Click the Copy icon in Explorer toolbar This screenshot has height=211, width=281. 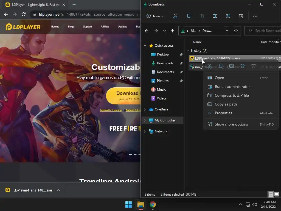188,16
